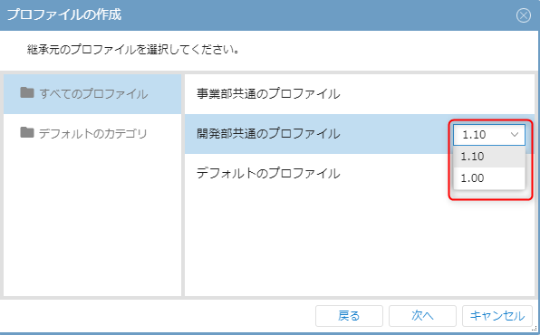Screen dimensions: 540x335
Task: Choose version 1.00 from the dropdown list
Action: [489, 178]
